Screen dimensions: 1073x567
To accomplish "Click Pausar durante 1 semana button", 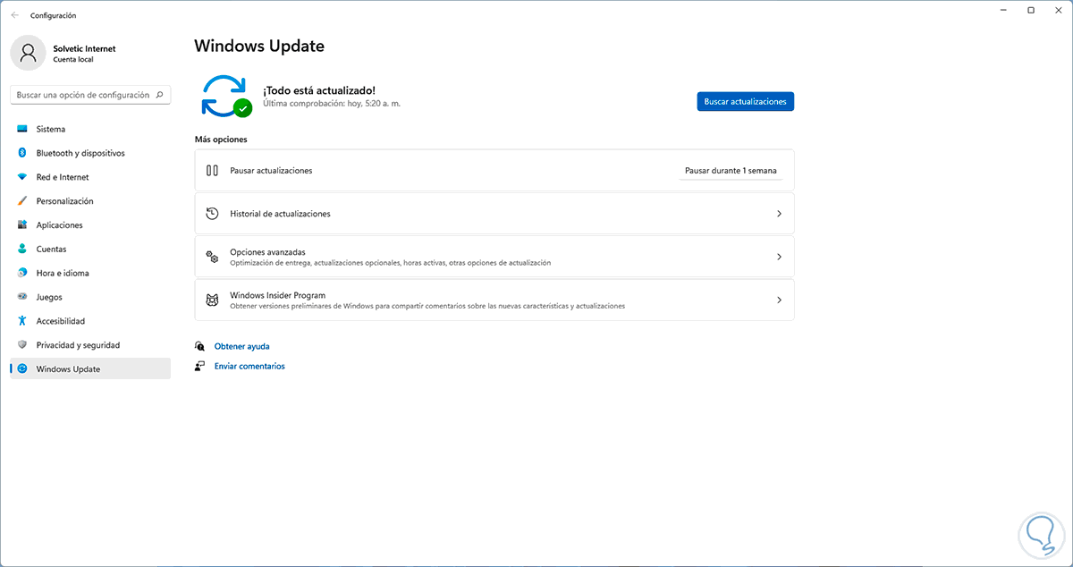I will pyautogui.click(x=731, y=170).
